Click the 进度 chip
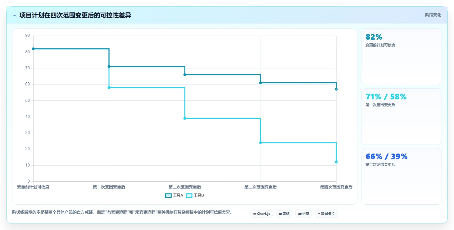This screenshot has height=230, width=454. [x=304, y=214]
